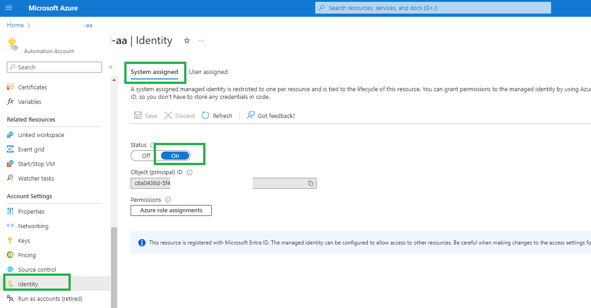Click the info icon next to Status
The height and width of the screenshot is (308, 591).
[x=153, y=145]
